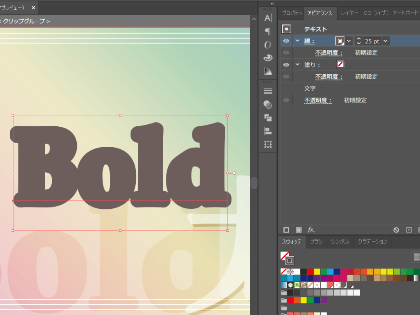Image resolution: width=420 pixels, height=315 pixels.
Task: Open the OpenType panel icon
Action: tap(268, 44)
